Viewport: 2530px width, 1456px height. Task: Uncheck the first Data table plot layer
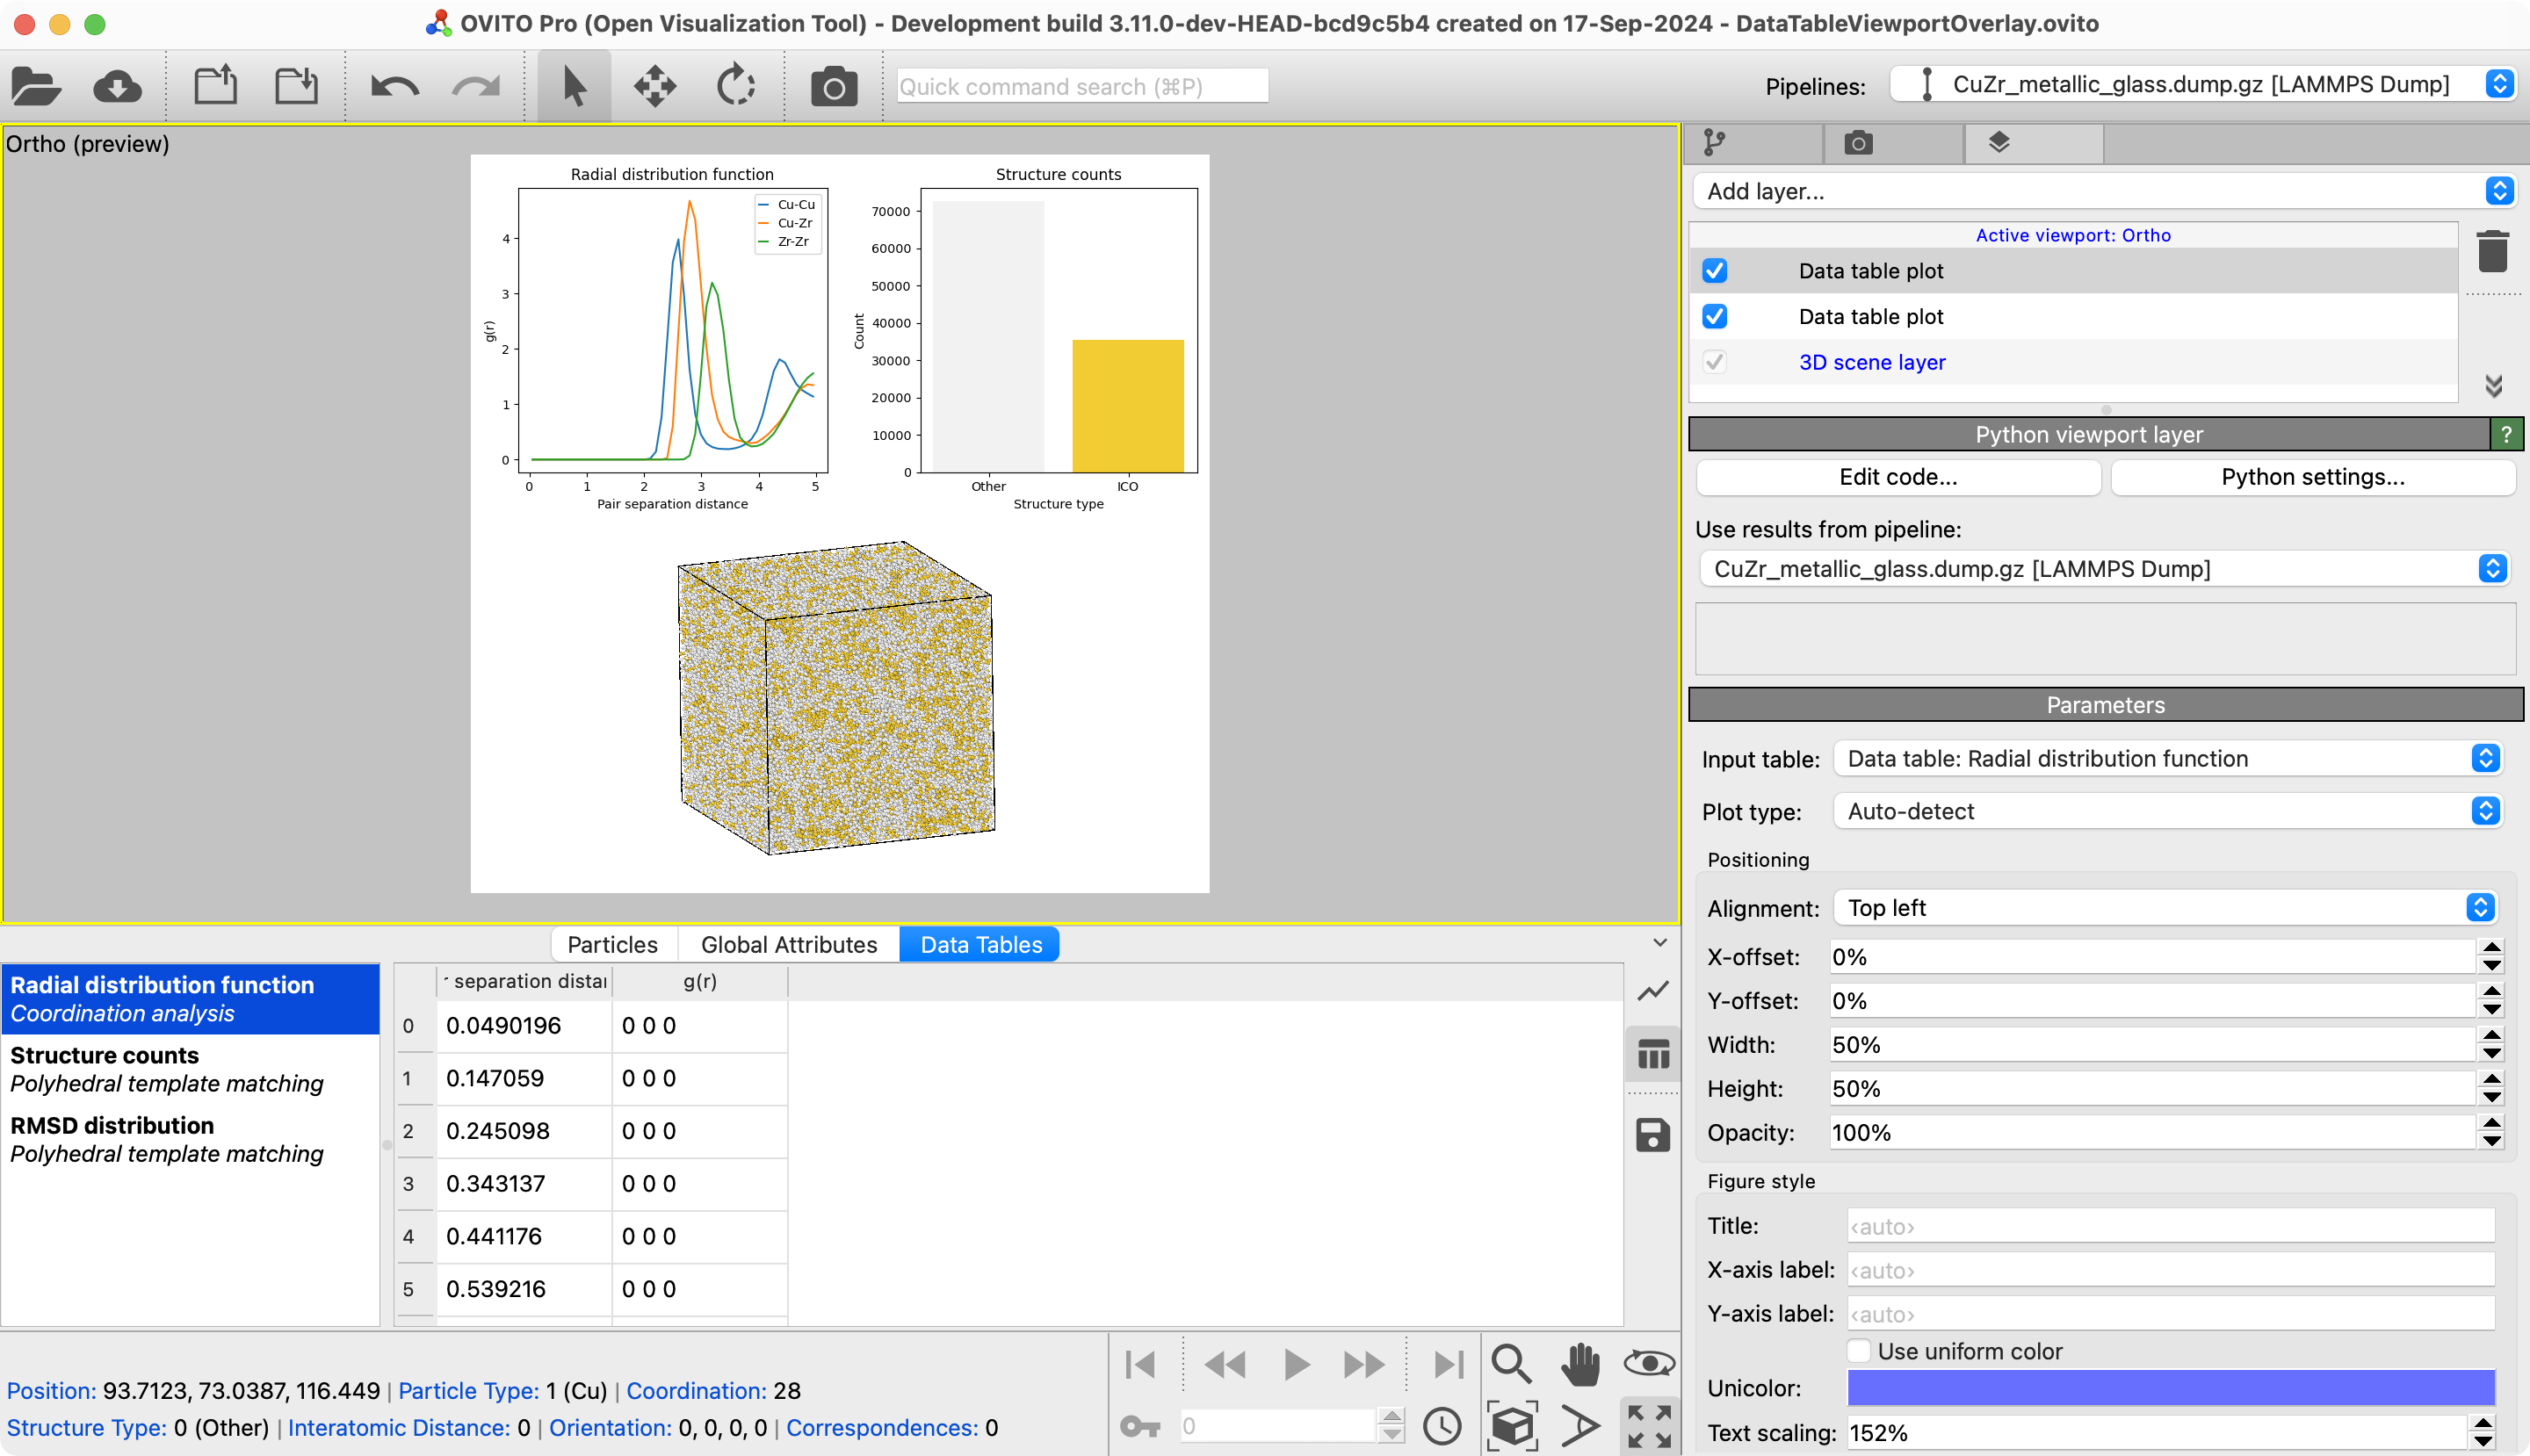click(x=1715, y=271)
